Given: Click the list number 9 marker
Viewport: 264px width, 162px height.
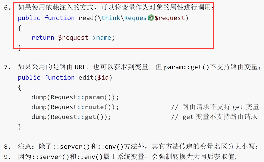Looking at the screenshot, I should coord(7,157).
